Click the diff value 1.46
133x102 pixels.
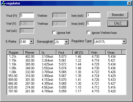(78, 57)
